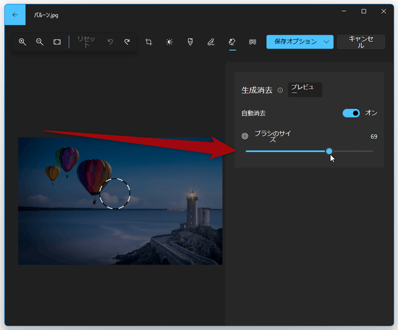Open the brightness adjustment tool
Viewport: 398px width, 330px height.
click(x=169, y=42)
